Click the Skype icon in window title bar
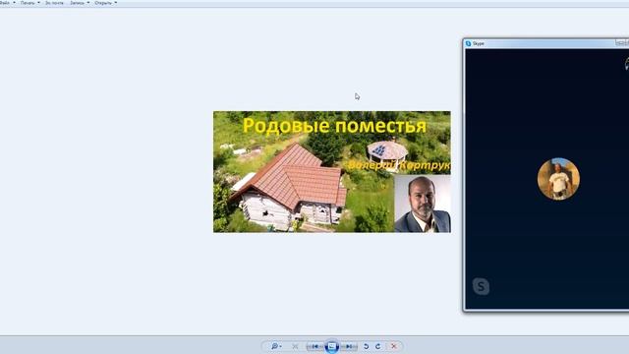The height and width of the screenshot is (354, 629). pyautogui.click(x=468, y=43)
